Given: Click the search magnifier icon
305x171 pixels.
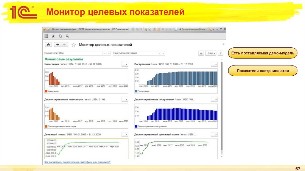Looking at the screenshot, I should 67,36.
